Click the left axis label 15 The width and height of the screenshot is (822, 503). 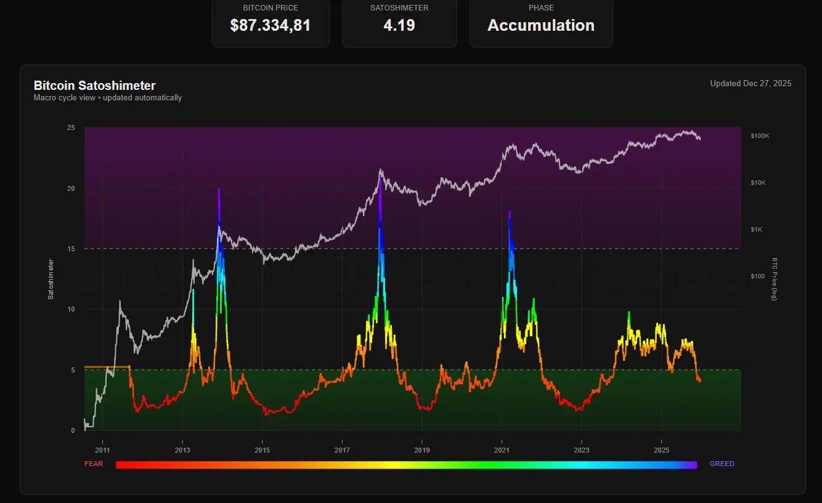[71, 249]
